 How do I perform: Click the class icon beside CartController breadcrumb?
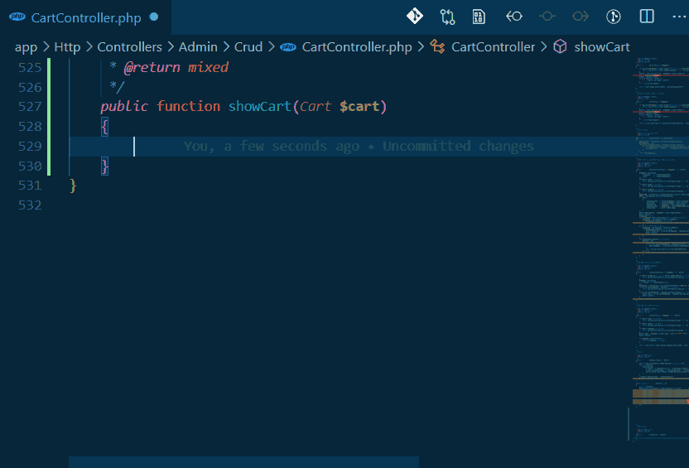tap(437, 46)
